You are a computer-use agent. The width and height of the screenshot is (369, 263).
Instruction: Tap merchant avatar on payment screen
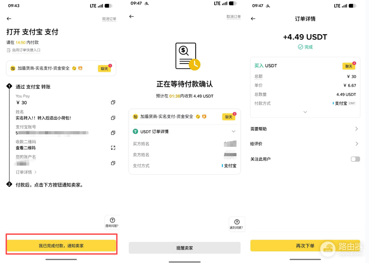tap(13, 68)
